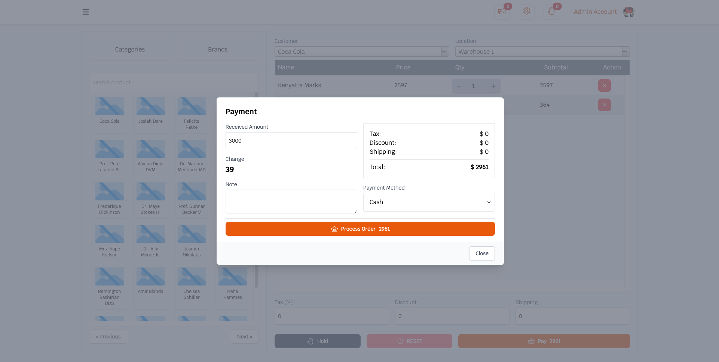This screenshot has height=362, width=719.
Task: Open the Location dropdown showing Warehouse 1
Action: coord(542,52)
